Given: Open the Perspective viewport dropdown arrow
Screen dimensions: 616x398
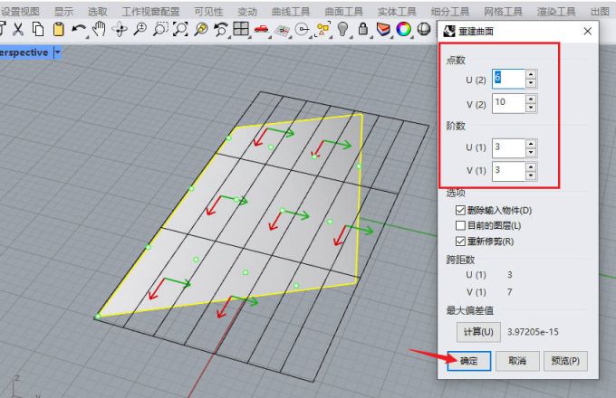Looking at the screenshot, I should (x=58, y=52).
